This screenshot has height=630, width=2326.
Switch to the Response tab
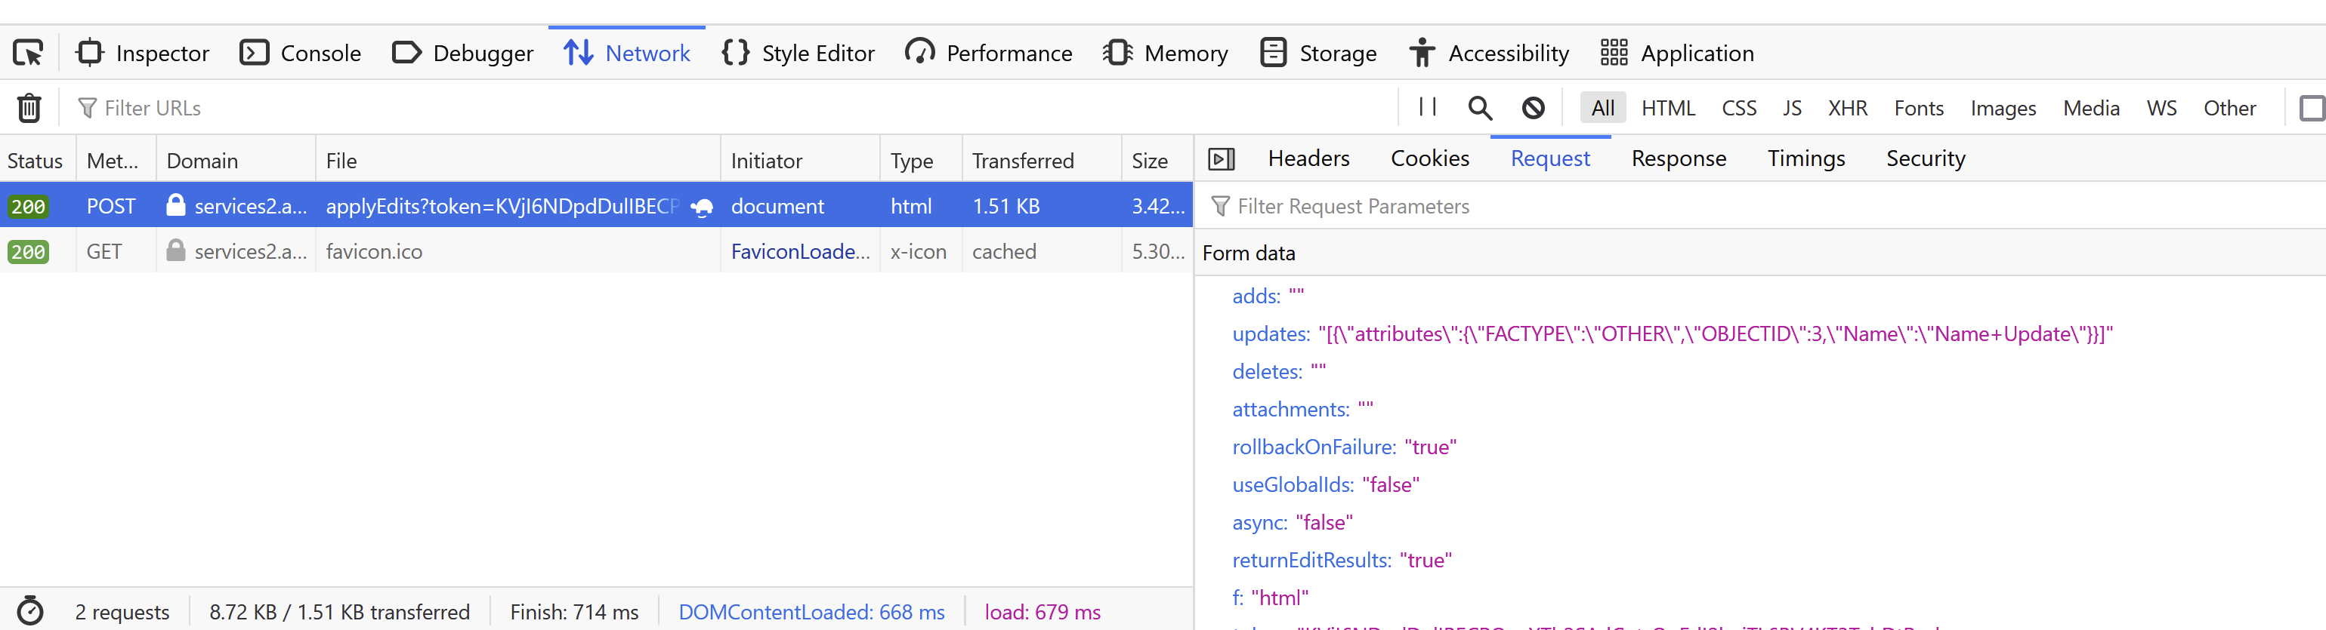coord(1678,158)
